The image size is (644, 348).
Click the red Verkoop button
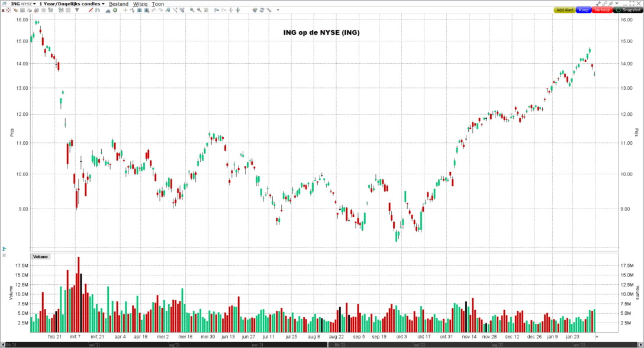tap(602, 10)
